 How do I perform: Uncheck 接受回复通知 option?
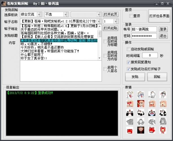[x=129, y=62]
